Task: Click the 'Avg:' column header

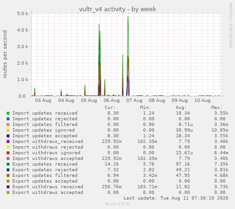Action: tap(181, 108)
